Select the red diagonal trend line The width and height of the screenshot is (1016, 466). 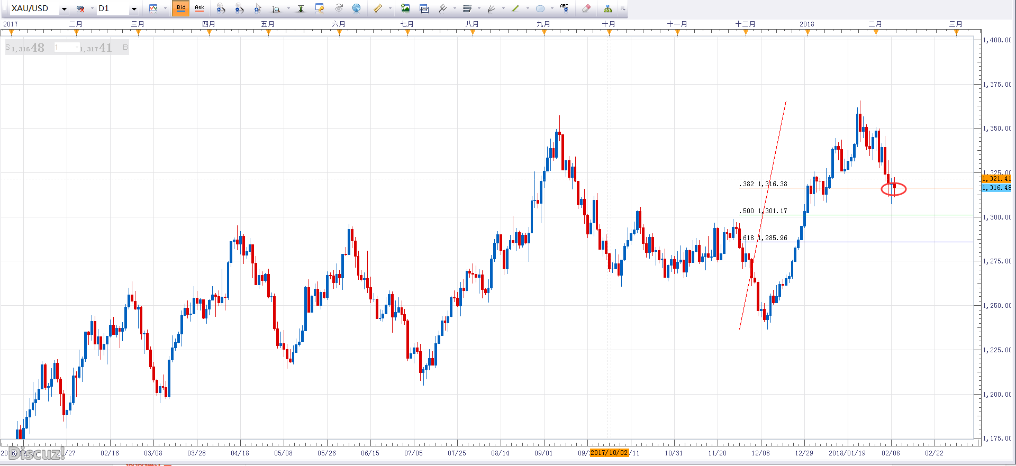pos(763,214)
